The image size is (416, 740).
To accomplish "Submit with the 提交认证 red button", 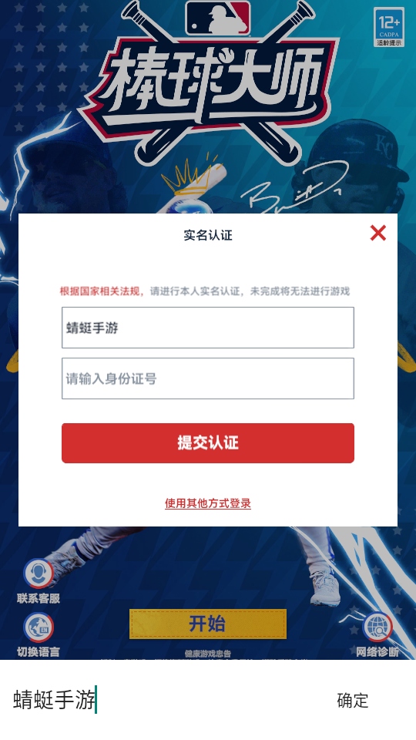I will (208, 443).
